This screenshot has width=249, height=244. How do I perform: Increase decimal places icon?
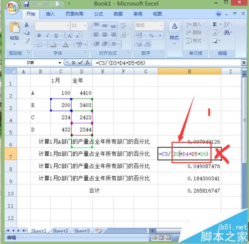tap(139, 44)
